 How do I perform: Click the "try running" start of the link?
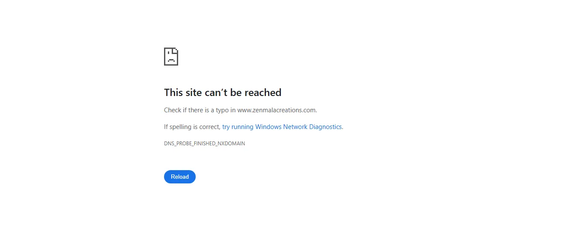coord(238,127)
